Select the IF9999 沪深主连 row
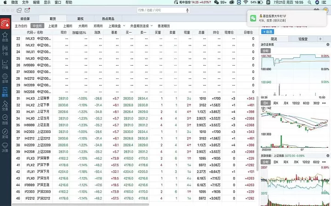 (x=134, y=185)
